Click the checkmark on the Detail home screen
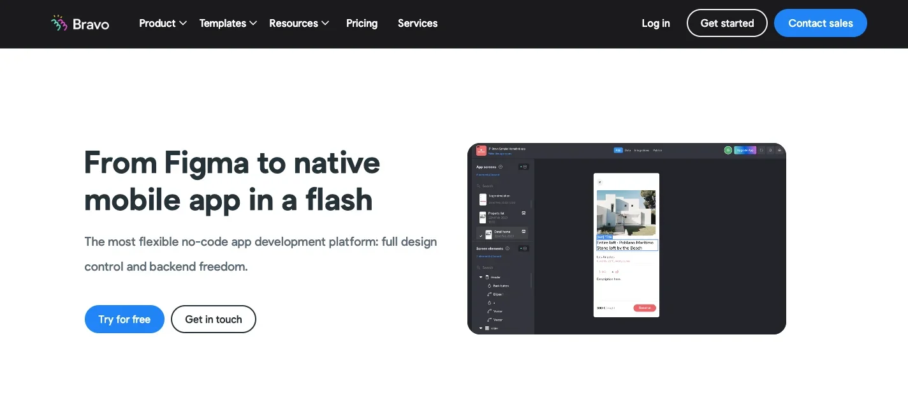Screen dimensions: 908x420 tap(481, 236)
